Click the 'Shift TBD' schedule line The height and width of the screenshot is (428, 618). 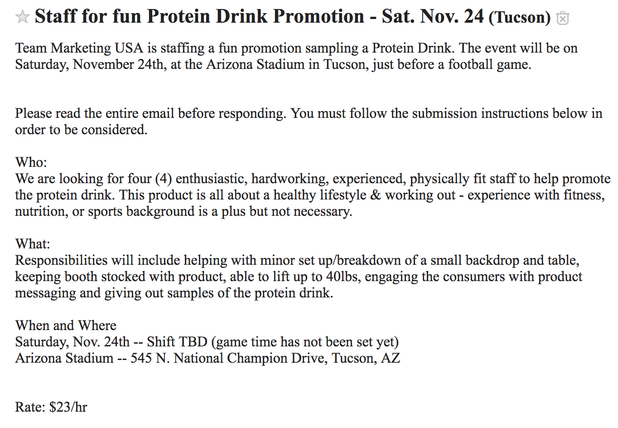(x=207, y=342)
